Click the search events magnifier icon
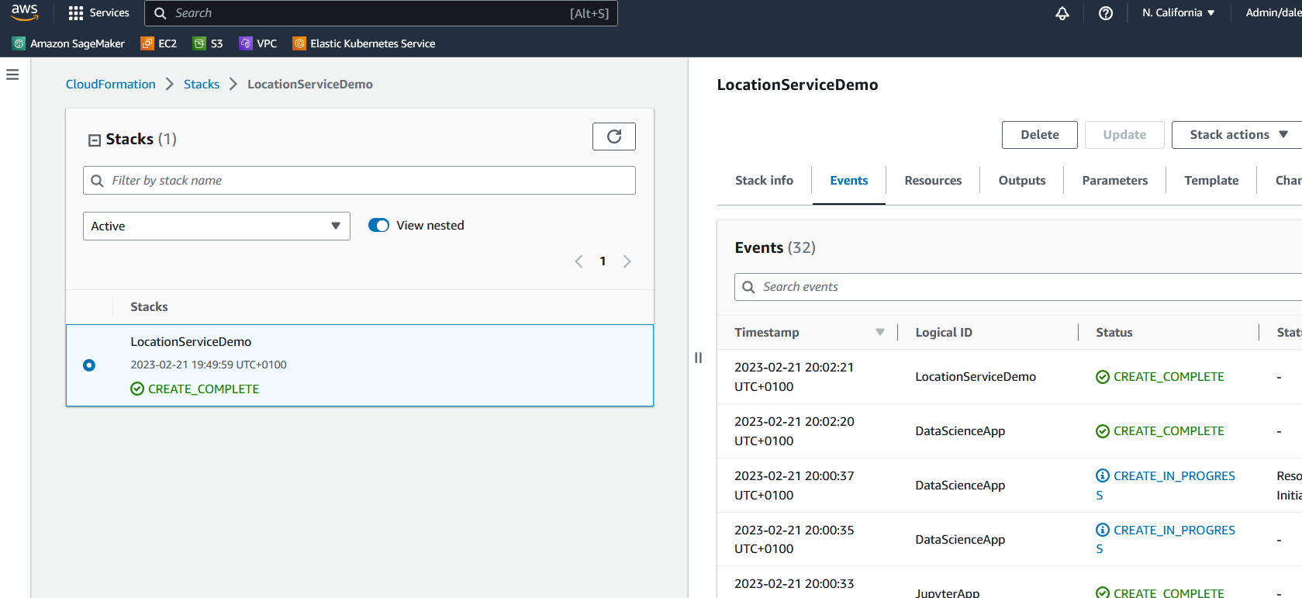Screen dimensions: 1302x598 748,287
